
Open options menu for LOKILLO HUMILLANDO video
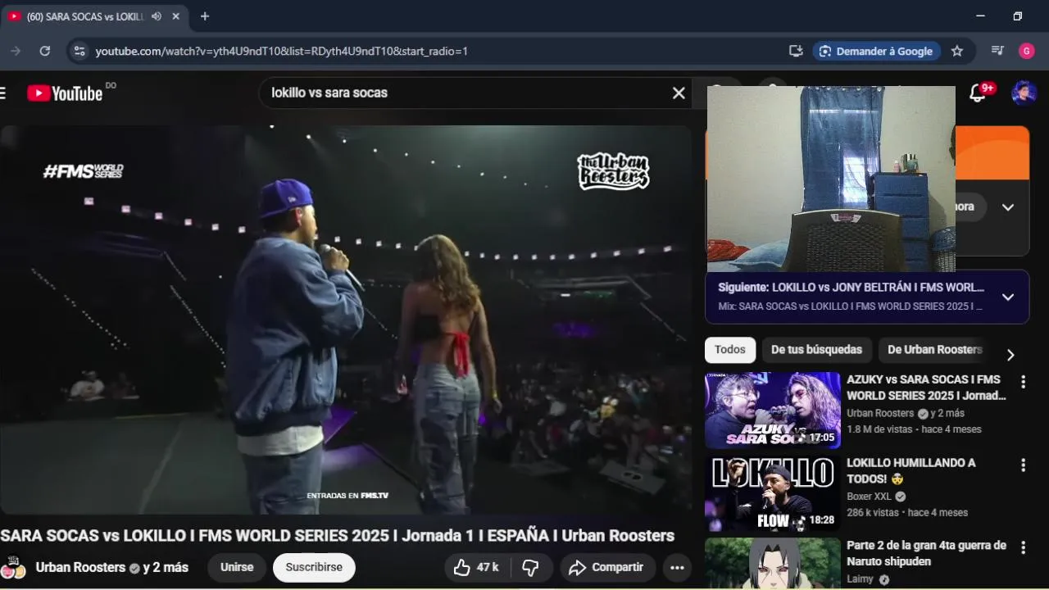click(x=1023, y=465)
